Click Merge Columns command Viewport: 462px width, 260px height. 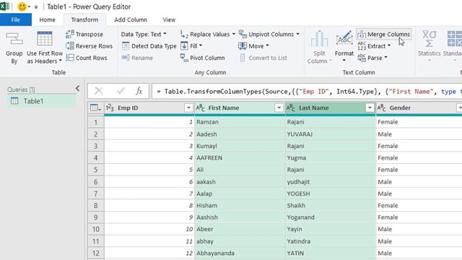coord(383,34)
